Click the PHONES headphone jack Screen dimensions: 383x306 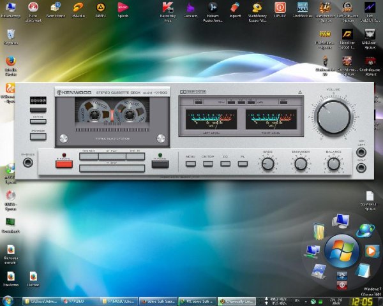28,163
